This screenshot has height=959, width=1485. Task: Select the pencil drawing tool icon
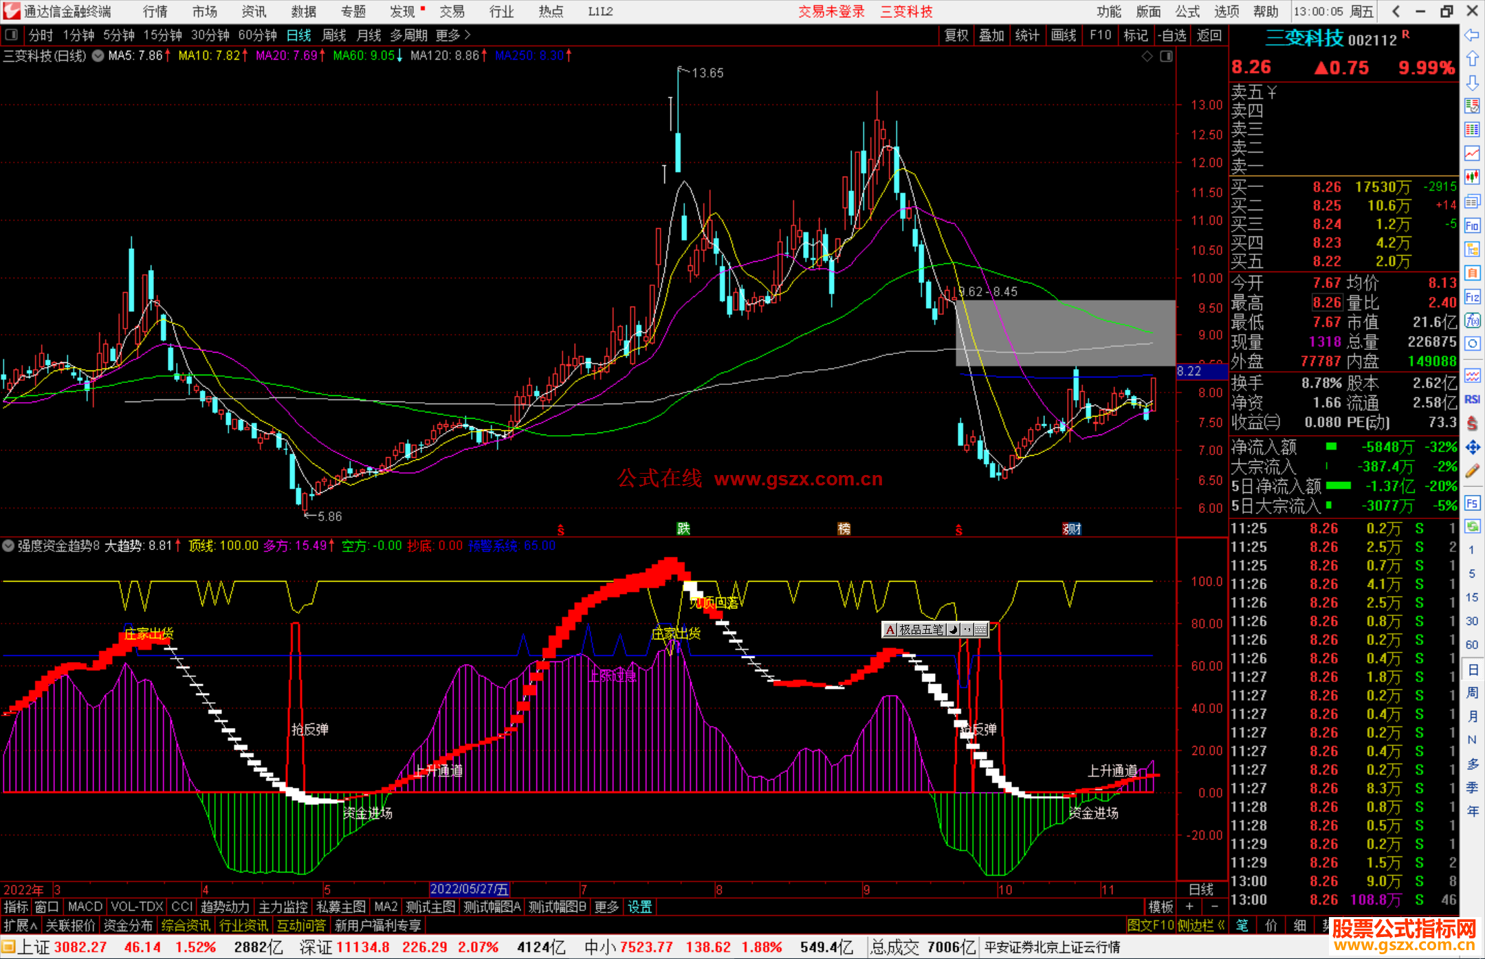1472,471
